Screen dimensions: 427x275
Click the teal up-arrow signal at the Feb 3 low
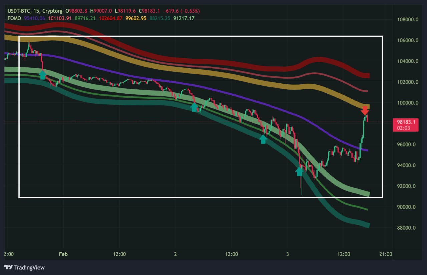pyautogui.click(x=299, y=171)
